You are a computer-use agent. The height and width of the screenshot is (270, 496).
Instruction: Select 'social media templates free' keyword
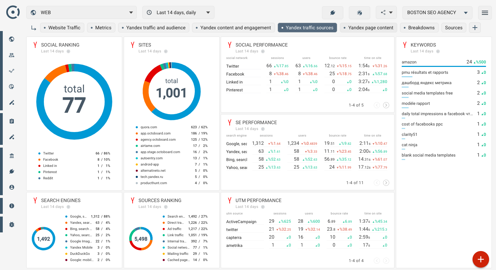(x=444, y=93)
